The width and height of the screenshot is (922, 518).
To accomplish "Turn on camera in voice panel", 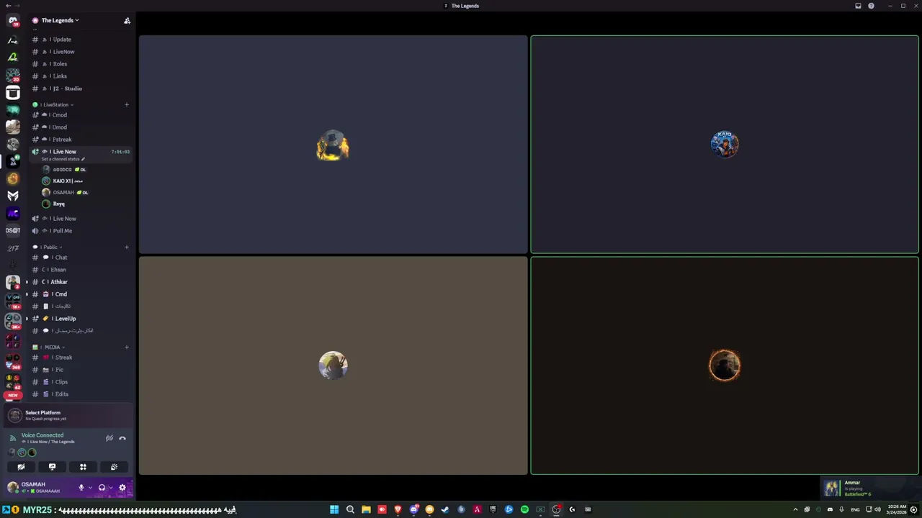I will tap(21, 467).
